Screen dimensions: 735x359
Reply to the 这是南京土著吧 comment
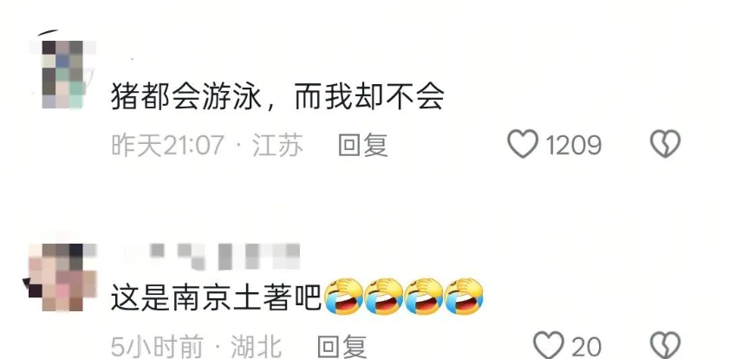coord(342,347)
